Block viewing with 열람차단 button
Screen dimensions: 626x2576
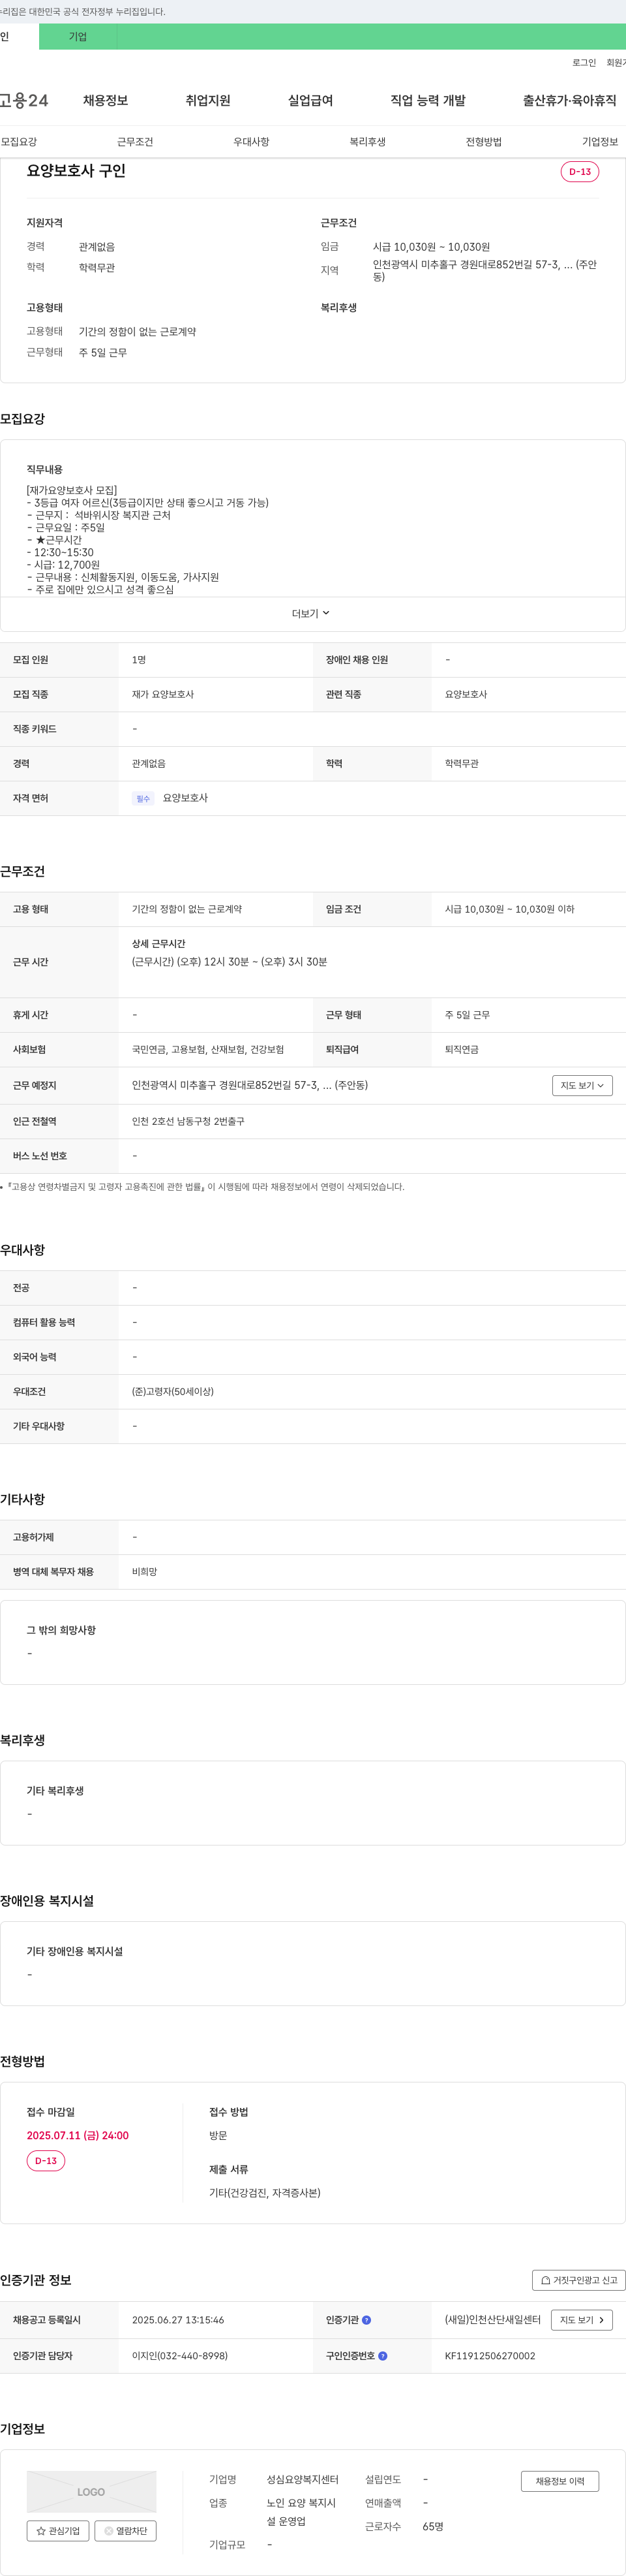tap(125, 2531)
